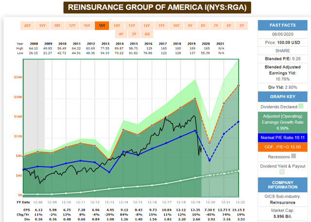Click the FAST FACTS header
Image resolution: width=311 pixels, height=222 pixels.
[x=282, y=25]
